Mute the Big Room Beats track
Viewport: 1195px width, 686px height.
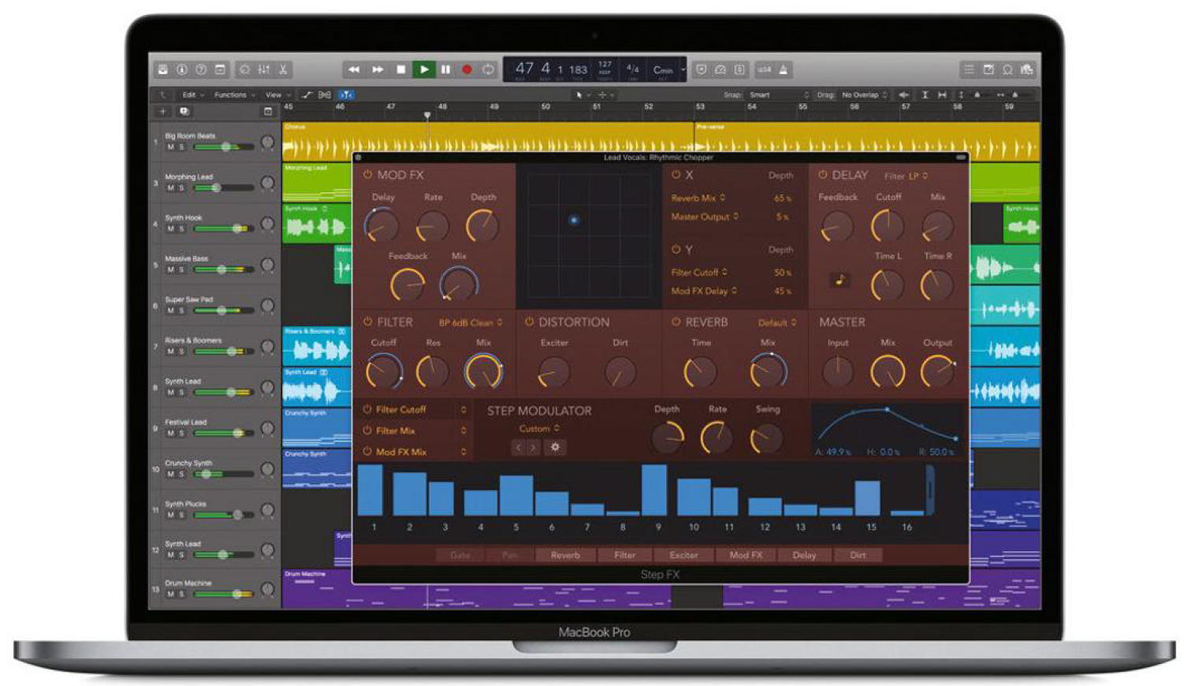pos(170,147)
